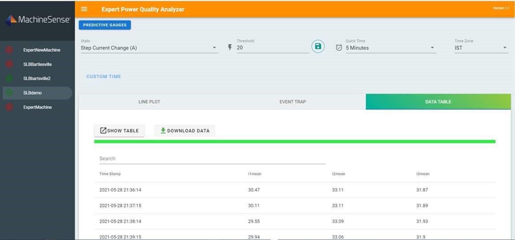Click the green download arrow icon

[163, 130]
